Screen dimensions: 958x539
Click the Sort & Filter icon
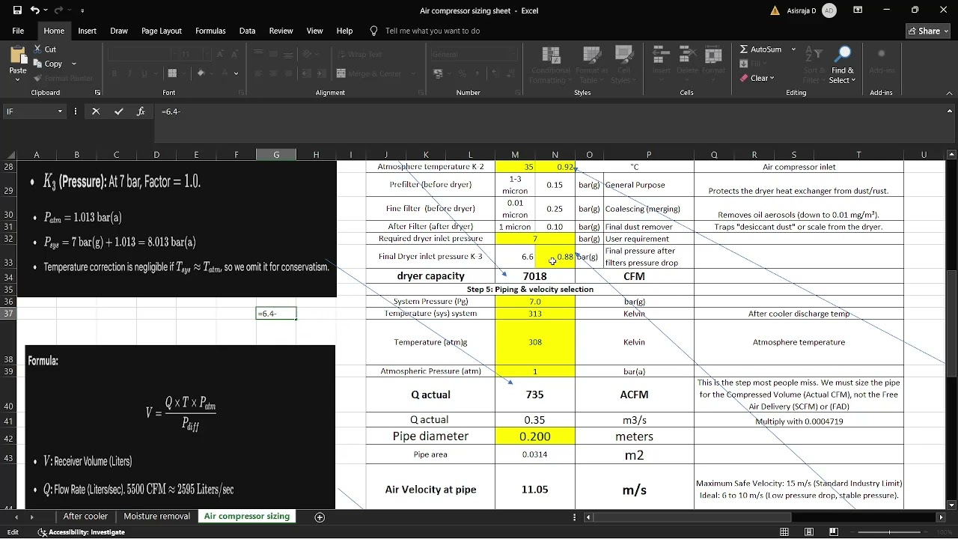coord(812,55)
